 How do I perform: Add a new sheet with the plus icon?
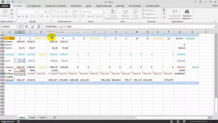pyautogui.click(x=54, y=118)
